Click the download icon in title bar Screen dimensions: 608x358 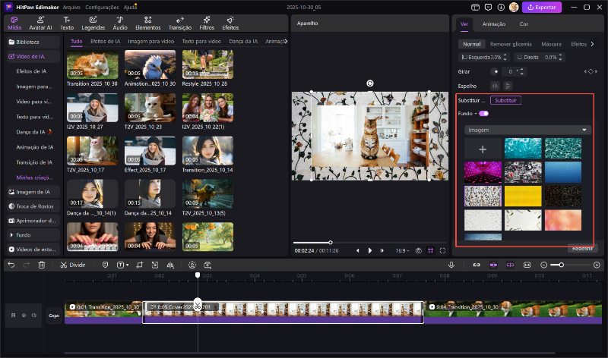[x=501, y=7]
